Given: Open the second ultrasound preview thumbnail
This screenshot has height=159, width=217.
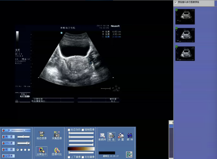Looking at the screenshot, I should 185,35.
